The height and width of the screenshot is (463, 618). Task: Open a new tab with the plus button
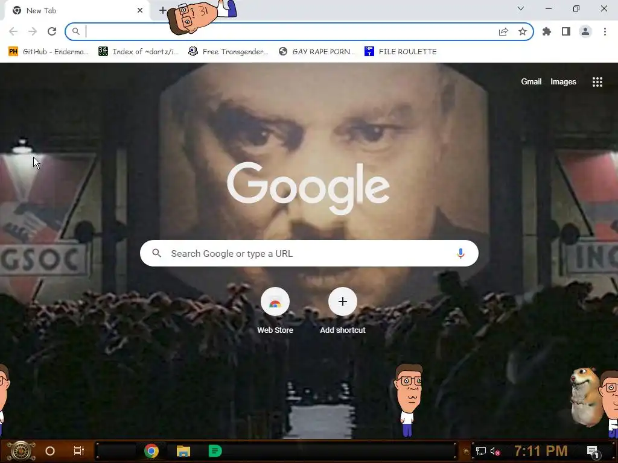coord(162,10)
